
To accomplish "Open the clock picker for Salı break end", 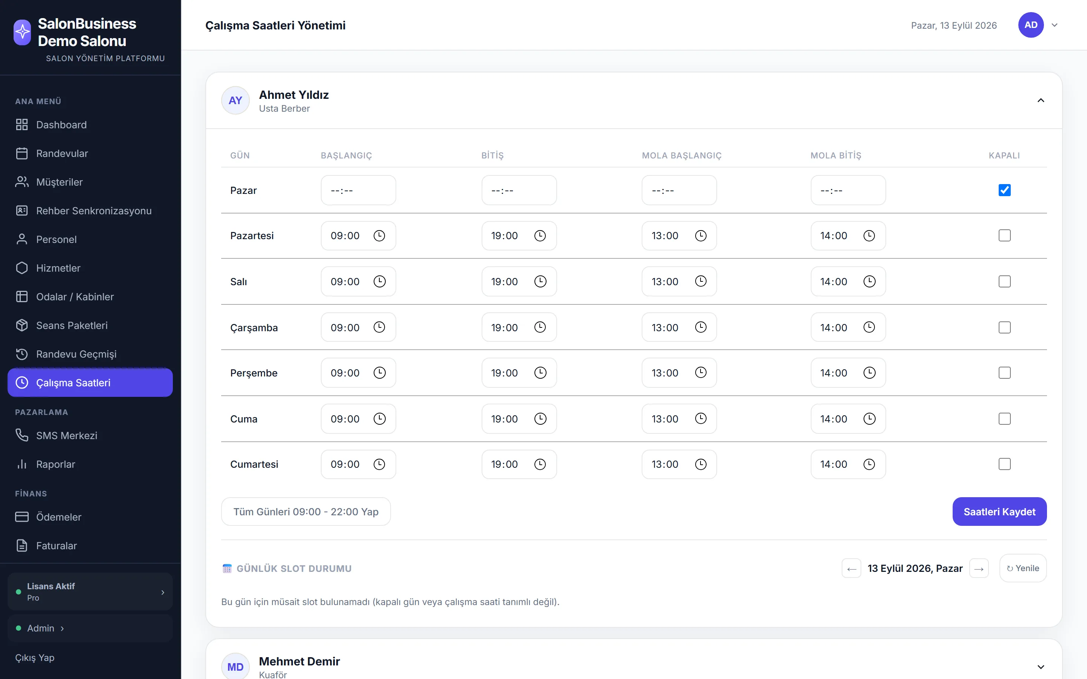I will (x=870, y=281).
